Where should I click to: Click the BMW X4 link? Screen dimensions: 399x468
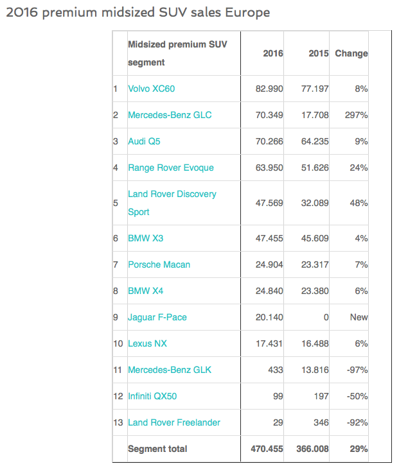(x=146, y=291)
